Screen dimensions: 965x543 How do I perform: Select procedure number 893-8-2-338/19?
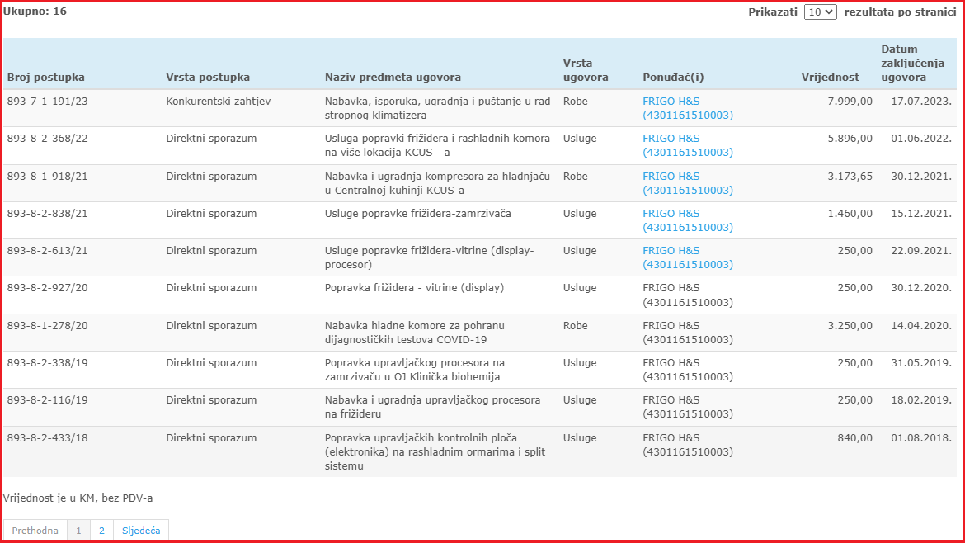[x=47, y=362]
